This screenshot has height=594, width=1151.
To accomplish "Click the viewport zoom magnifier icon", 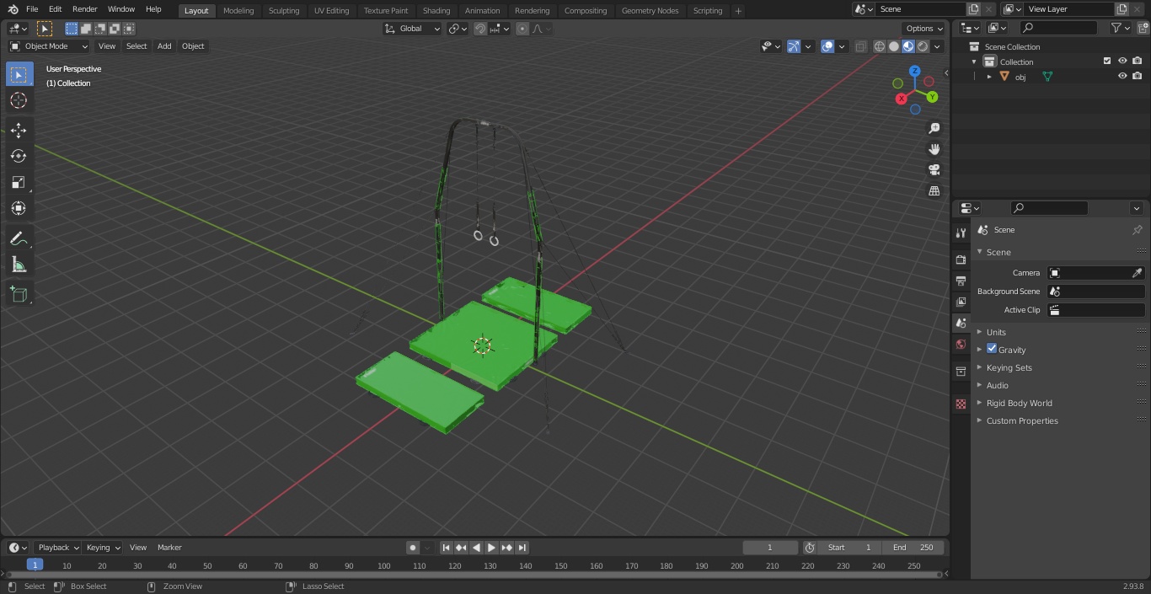I will [x=934, y=128].
